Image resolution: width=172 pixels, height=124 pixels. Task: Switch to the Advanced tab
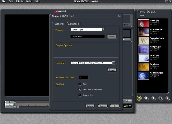point(73,24)
